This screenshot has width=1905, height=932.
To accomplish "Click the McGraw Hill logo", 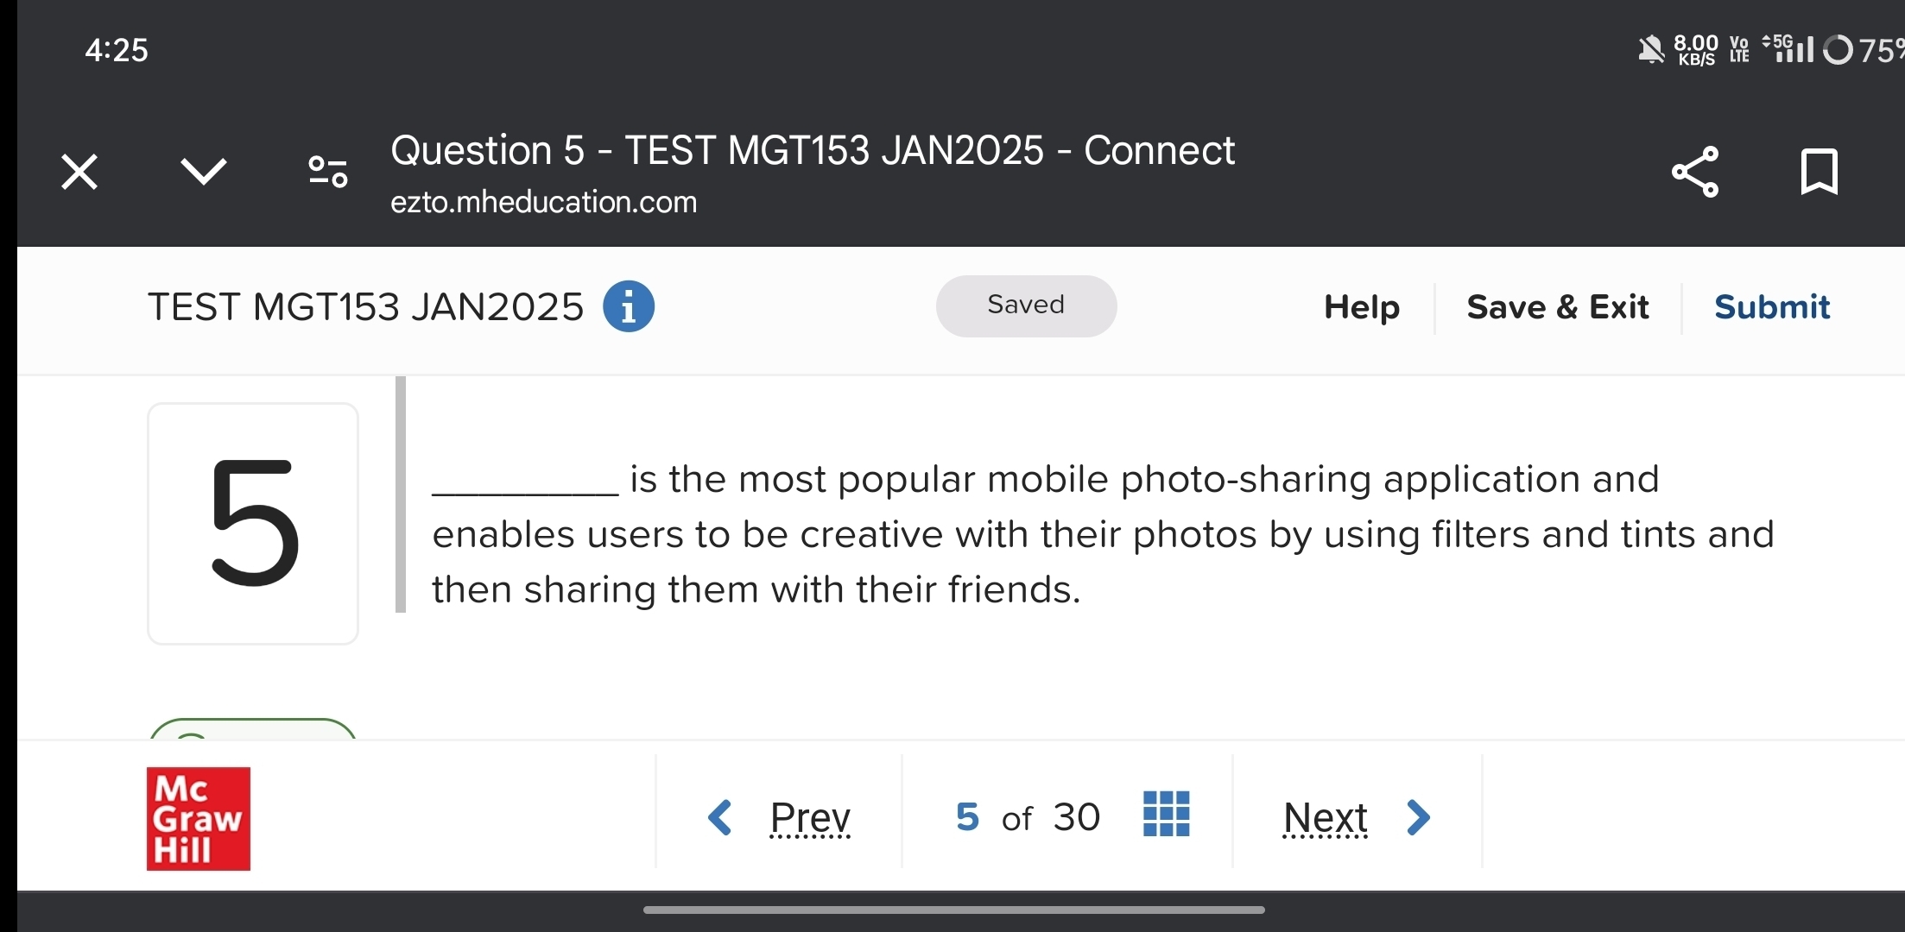I will pyautogui.click(x=197, y=818).
